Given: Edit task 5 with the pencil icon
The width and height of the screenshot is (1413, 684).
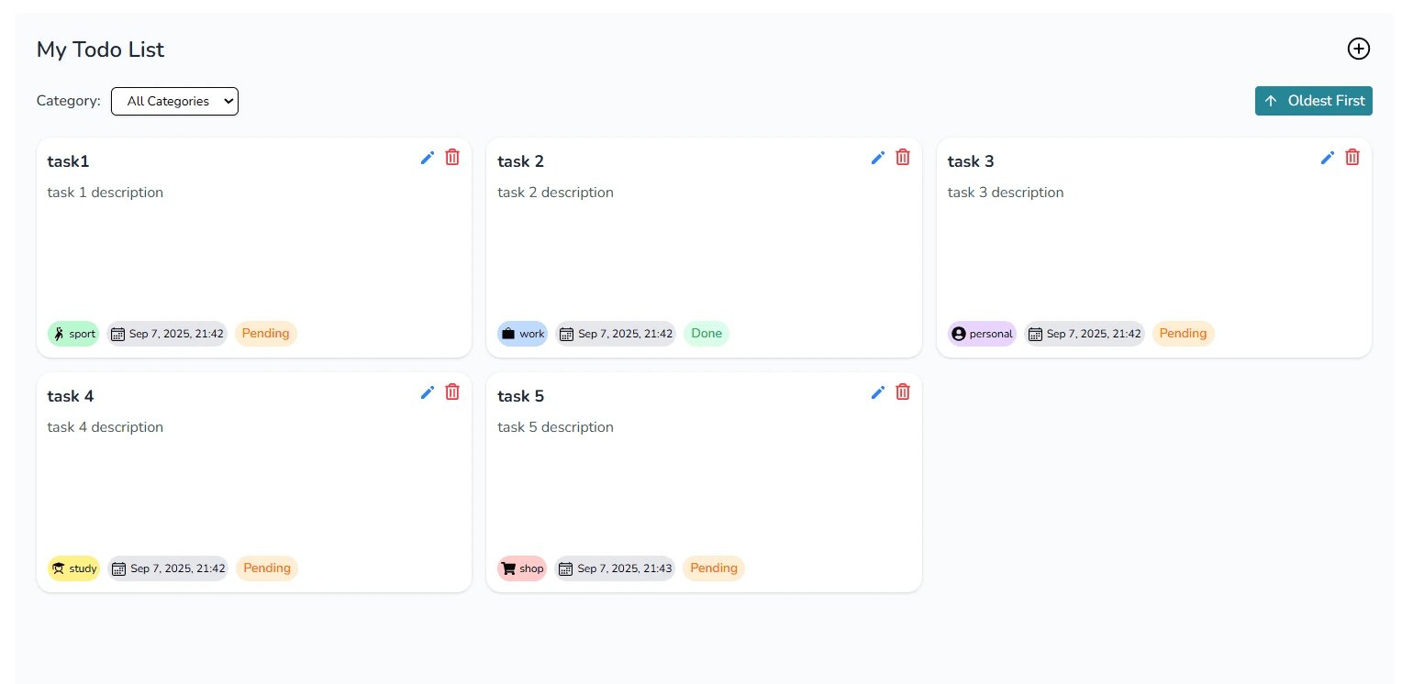Looking at the screenshot, I should (878, 392).
